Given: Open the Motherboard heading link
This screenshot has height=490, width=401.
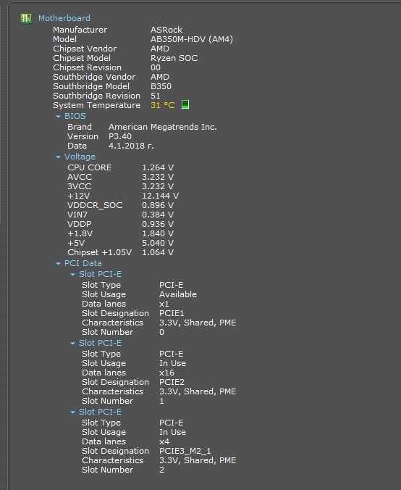Looking at the screenshot, I should coord(64,18).
